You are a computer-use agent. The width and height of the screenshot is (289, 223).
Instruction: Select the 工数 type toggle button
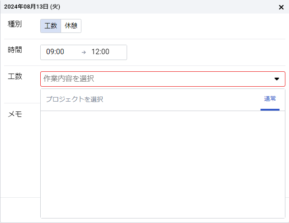click(51, 26)
